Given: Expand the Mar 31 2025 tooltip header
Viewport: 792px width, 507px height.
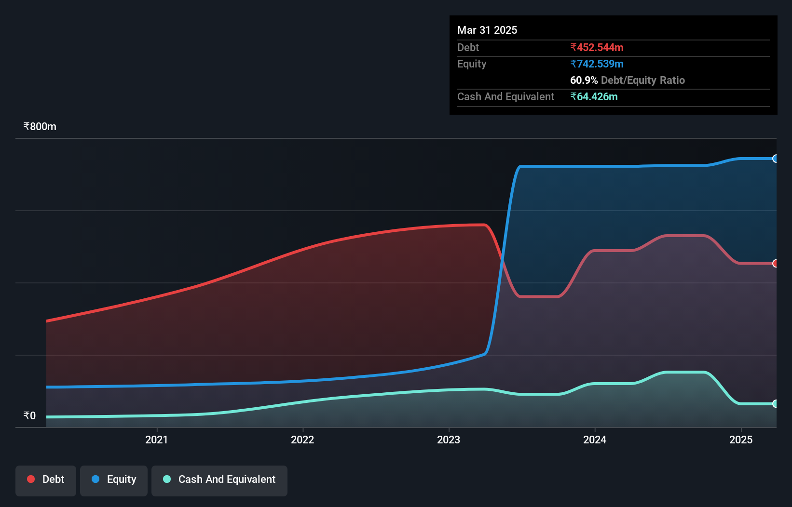Looking at the screenshot, I should pyautogui.click(x=487, y=30).
